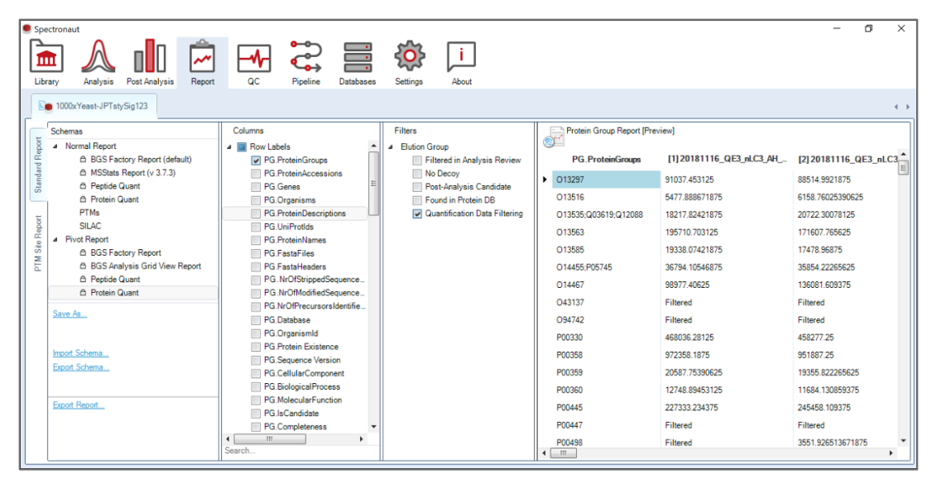Select the PTMs schema
Image resolution: width=937 pixels, height=489 pixels.
click(89, 213)
